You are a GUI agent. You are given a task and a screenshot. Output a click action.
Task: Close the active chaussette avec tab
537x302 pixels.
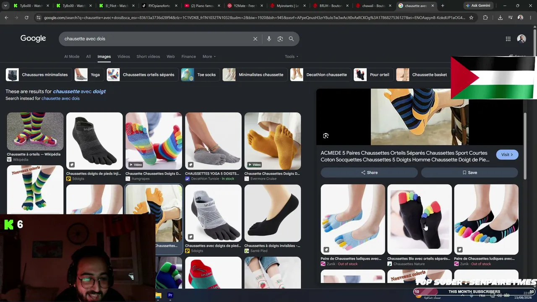(x=433, y=6)
